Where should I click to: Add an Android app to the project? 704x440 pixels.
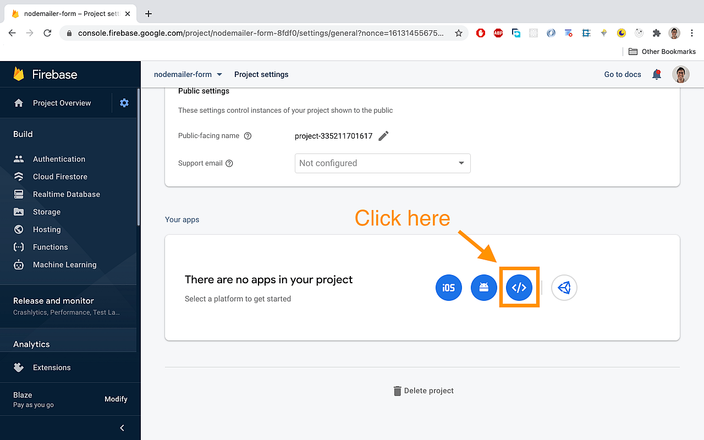[484, 287]
